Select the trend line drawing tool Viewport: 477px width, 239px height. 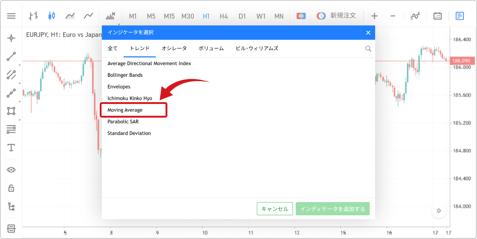coord(11,56)
